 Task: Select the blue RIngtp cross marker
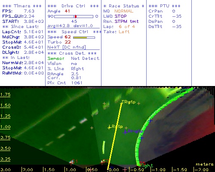(125, 132)
